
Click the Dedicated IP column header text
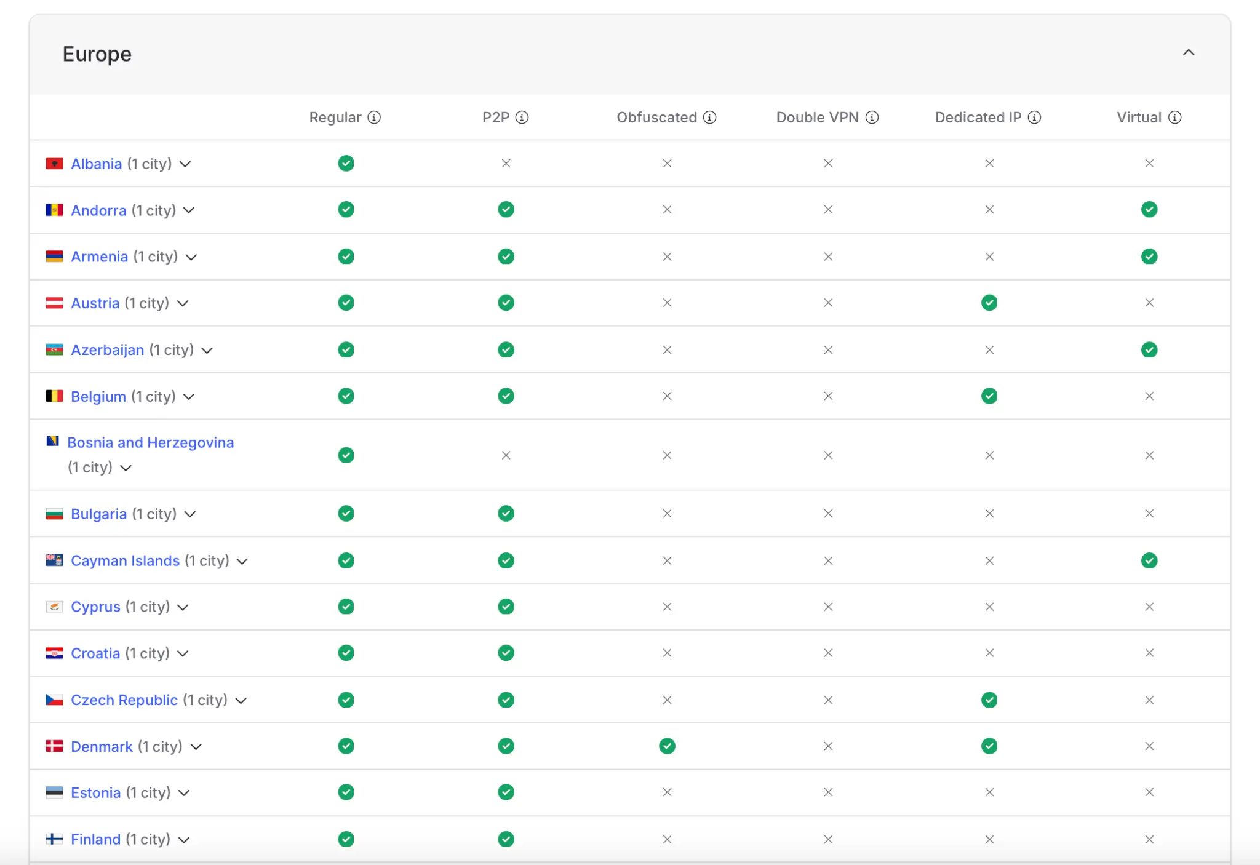pyautogui.click(x=978, y=118)
